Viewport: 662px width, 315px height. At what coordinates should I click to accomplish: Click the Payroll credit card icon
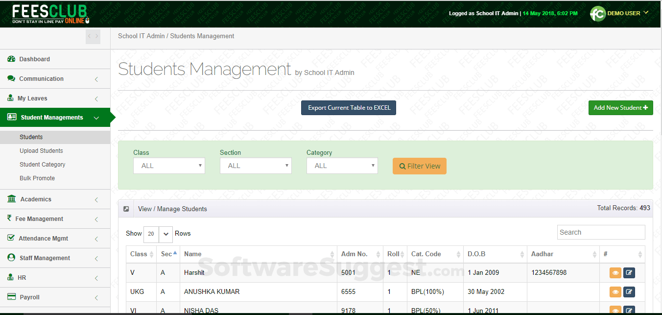(12, 297)
